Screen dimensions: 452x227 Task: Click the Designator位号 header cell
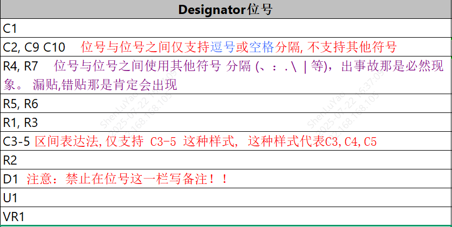click(225, 10)
